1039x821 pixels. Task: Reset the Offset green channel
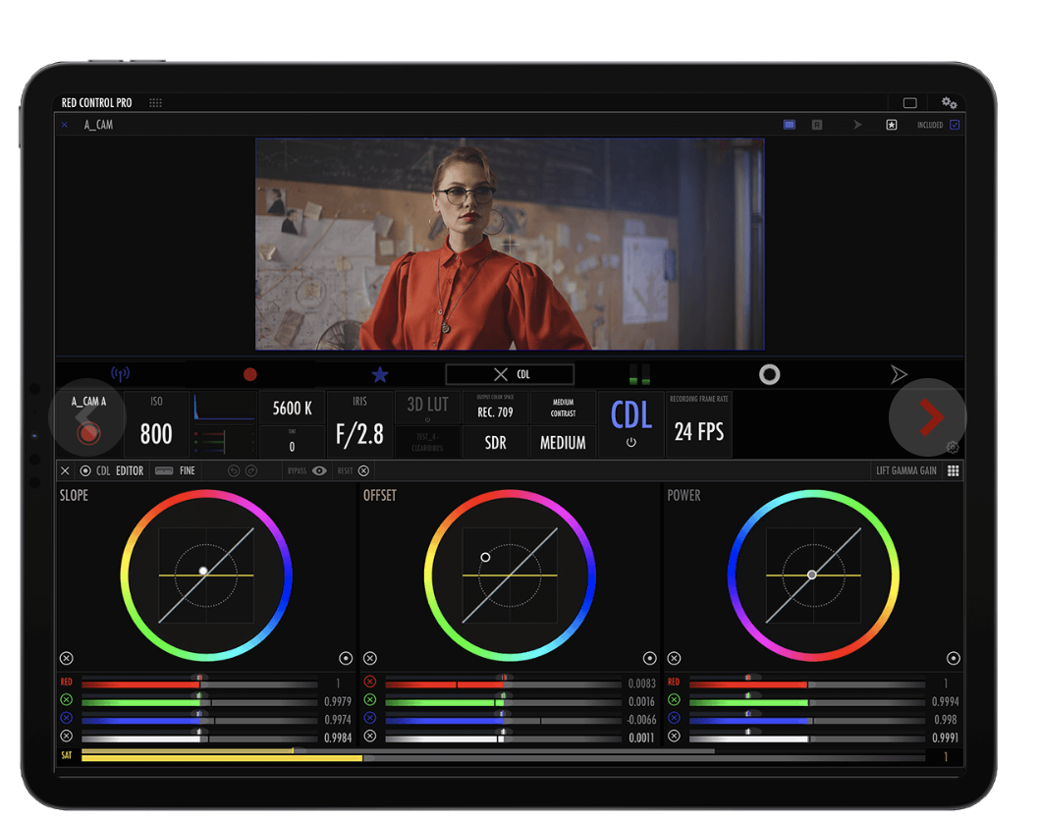[370, 700]
